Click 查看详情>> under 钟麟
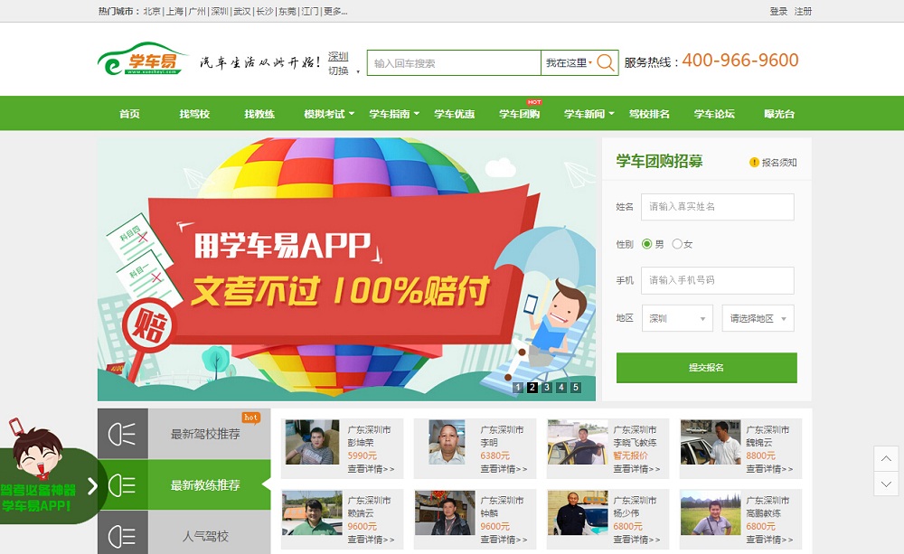904x554 pixels. point(504,540)
